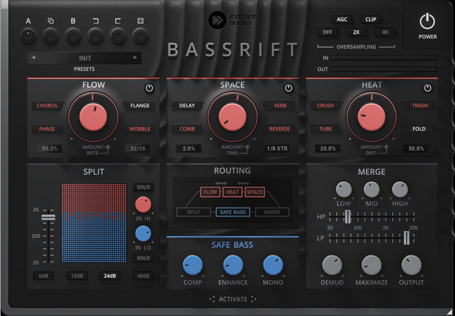Toggle the SPACE section power icon

click(x=289, y=88)
